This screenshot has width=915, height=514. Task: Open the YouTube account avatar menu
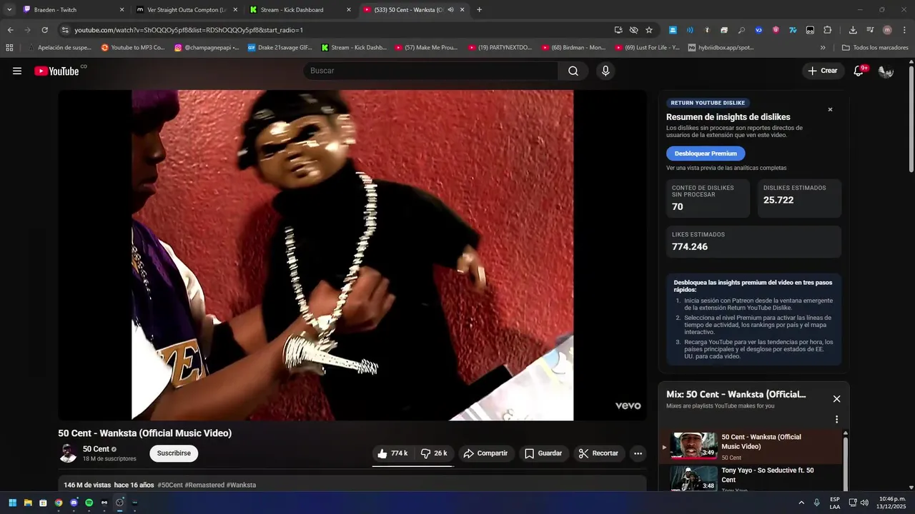(886, 71)
